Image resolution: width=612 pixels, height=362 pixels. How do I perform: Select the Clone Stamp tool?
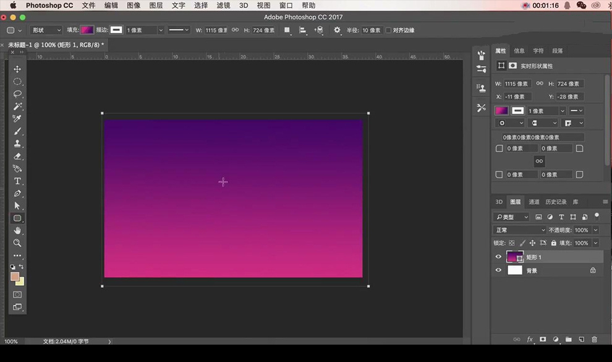click(x=17, y=144)
